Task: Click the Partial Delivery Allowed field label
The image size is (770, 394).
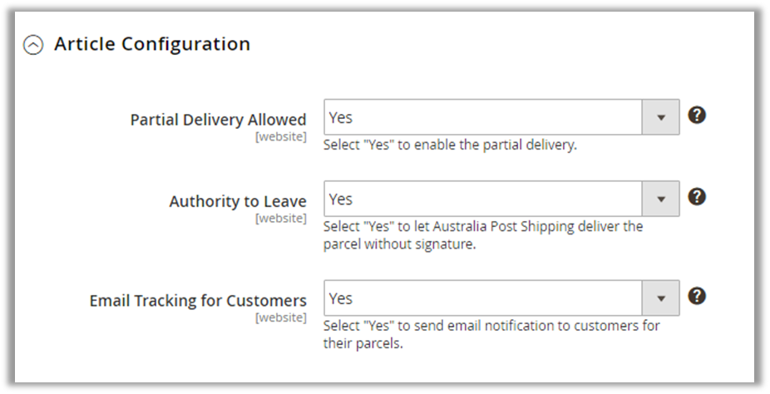Action: click(x=218, y=120)
